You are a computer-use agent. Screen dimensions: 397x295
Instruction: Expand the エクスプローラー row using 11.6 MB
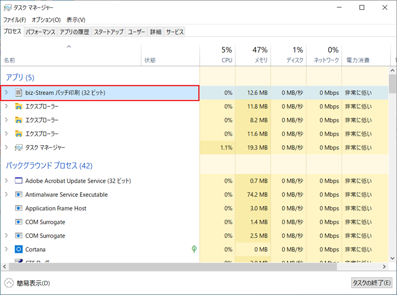pyautogui.click(x=6, y=133)
